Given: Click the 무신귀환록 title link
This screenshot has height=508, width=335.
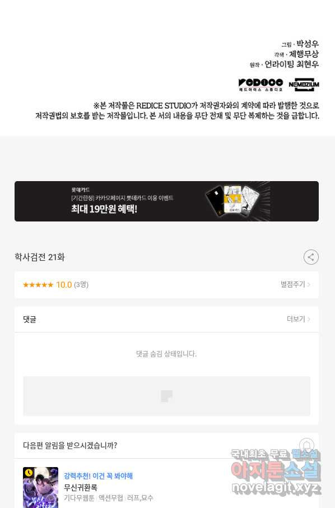Looking at the screenshot, I should tap(81, 487).
